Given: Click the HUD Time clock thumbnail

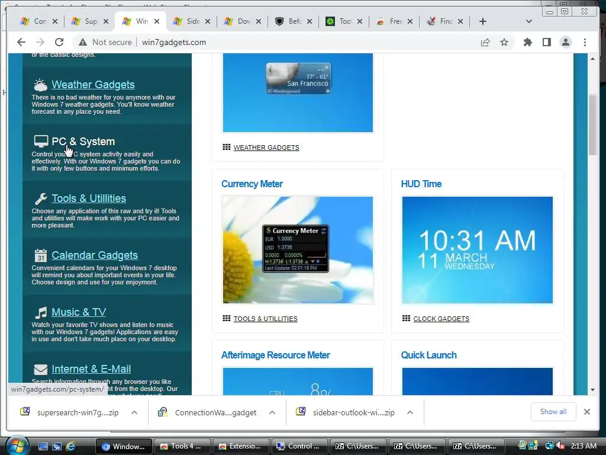Looking at the screenshot, I should click(x=478, y=250).
